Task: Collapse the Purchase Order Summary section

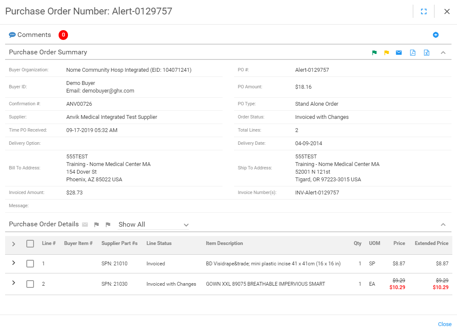Action: click(x=443, y=53)
